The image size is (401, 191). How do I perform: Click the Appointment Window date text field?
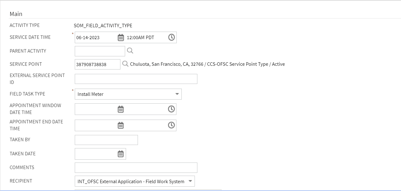point(96,109)
